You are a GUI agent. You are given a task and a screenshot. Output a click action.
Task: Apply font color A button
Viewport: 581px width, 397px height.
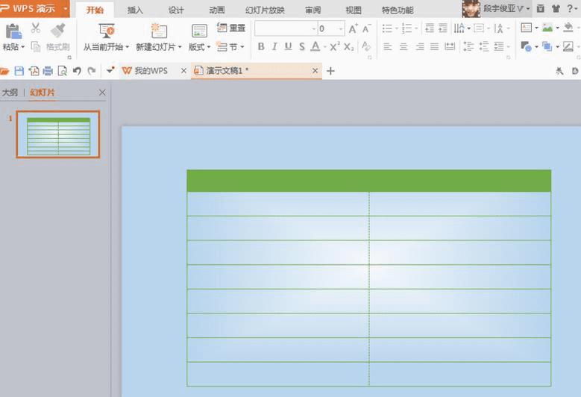point(315,47)
